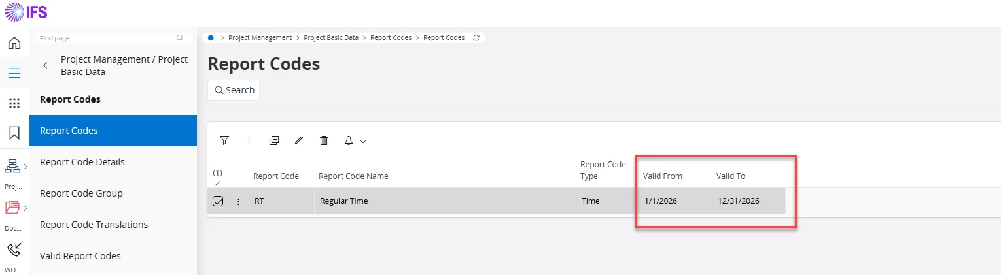
Task: Click the search magnifier in Find page
Action: tap(180, 38)
